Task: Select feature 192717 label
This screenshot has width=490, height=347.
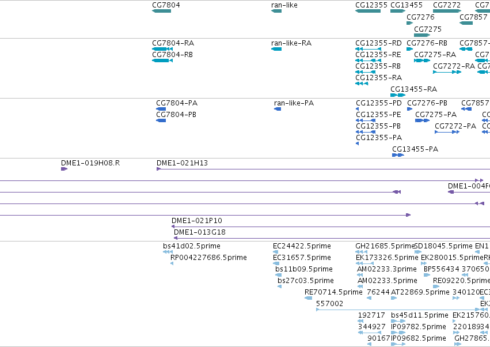Action: pos(373,315)
